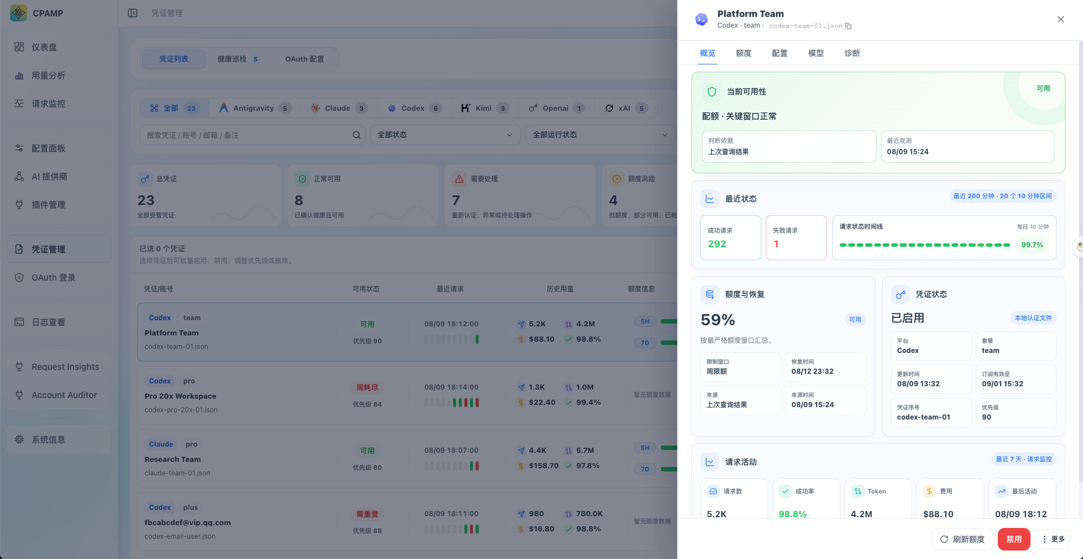Click 周耗尽 status badge
Screen dimensions: 1083x559
tap(367, 388)
